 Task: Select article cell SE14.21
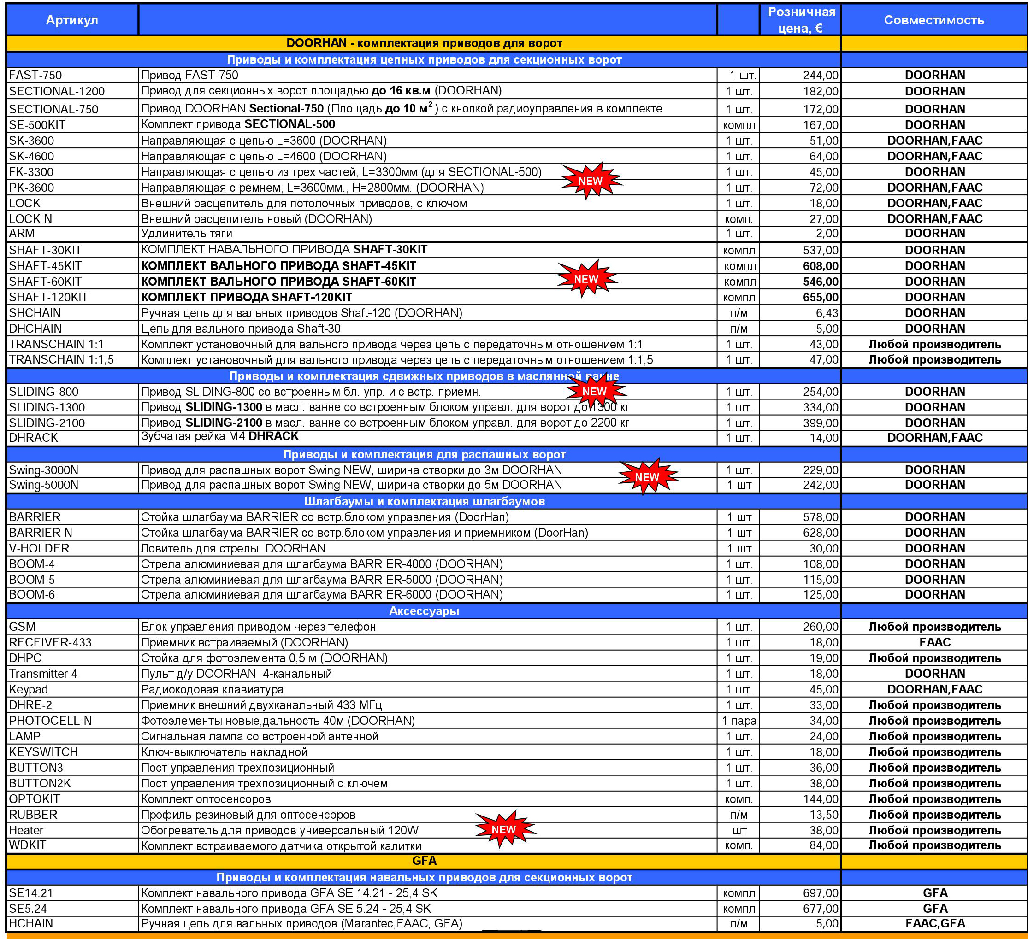point(72,893)
